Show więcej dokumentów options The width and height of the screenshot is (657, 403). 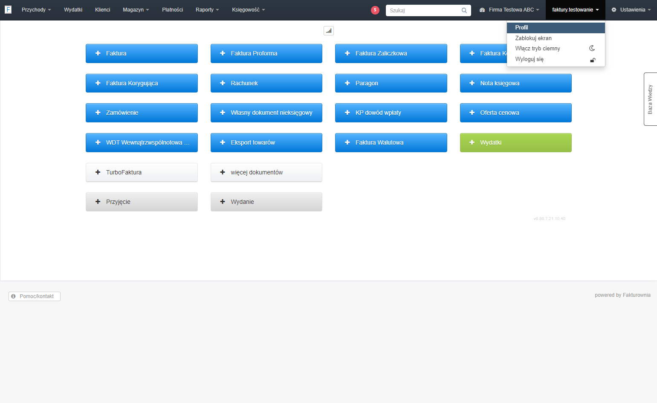(x=266, y=172)
